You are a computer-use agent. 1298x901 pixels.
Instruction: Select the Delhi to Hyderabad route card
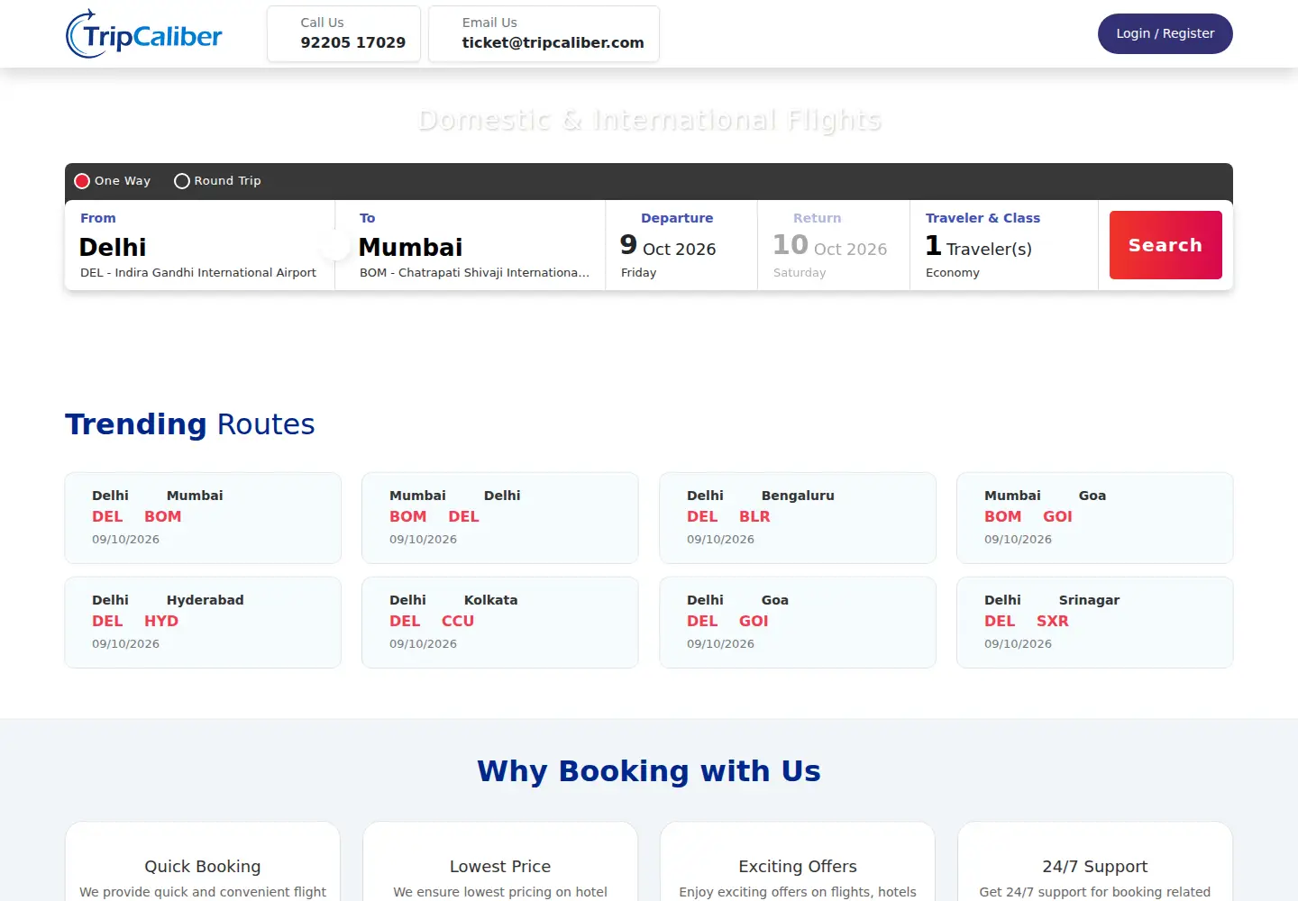[203, 623]
